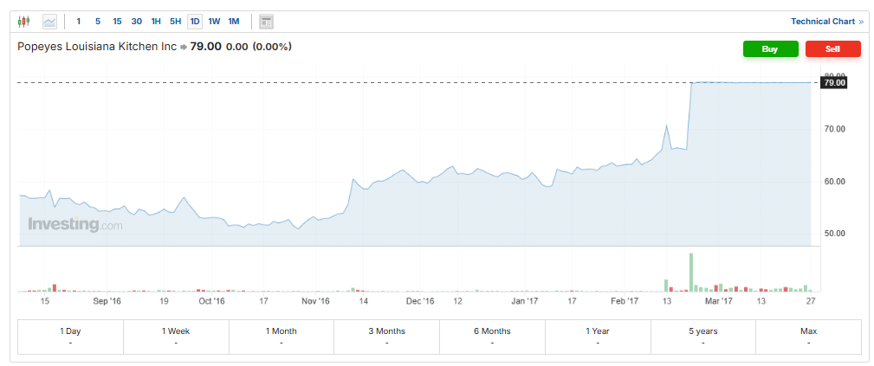Image resolution: width=874 pixels, height=366 pixels.
Task: Set interval to 1 minute
Action: click(x=79, y=21)
